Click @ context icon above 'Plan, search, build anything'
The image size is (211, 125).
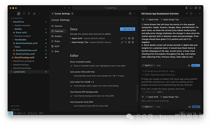point(143,97)
